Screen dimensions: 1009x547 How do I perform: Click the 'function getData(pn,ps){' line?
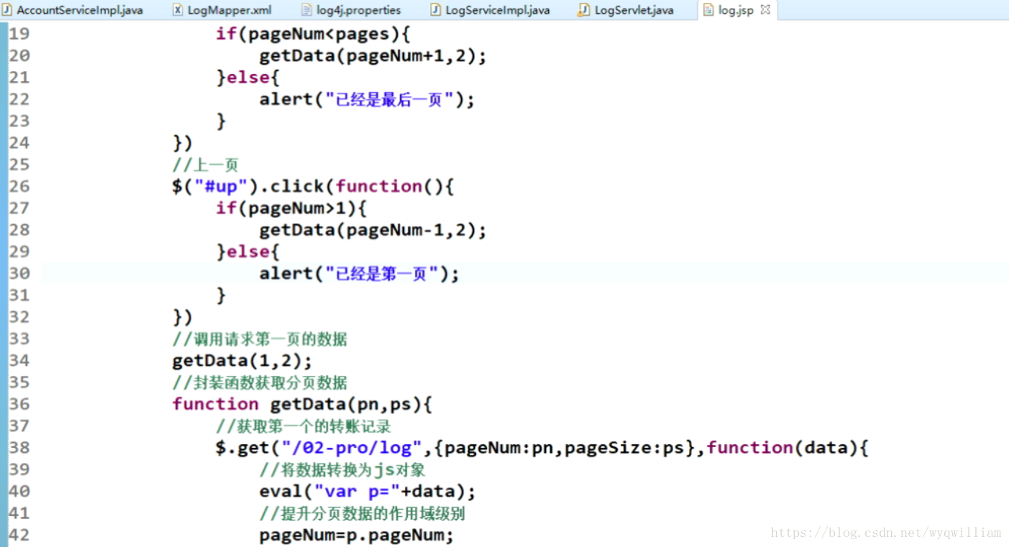(x=302, y=404)
